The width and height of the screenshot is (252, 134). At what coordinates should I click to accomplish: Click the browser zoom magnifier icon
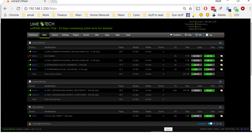(184, 9)
